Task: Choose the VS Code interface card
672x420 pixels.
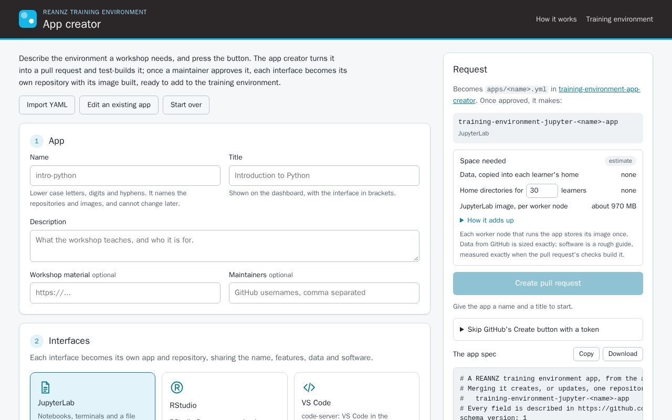Action: pyautogui.click(x=356, y=396)
